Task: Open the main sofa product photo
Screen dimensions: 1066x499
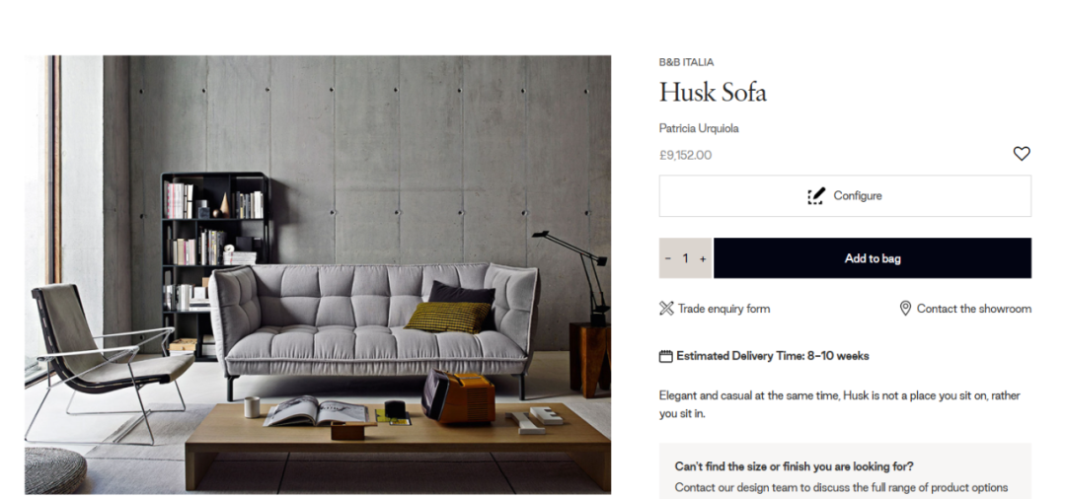Action: (318, 275)
